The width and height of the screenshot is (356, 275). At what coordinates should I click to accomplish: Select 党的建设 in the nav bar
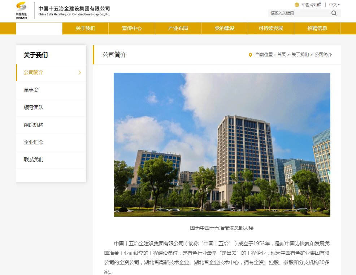(x=225, y=28)
